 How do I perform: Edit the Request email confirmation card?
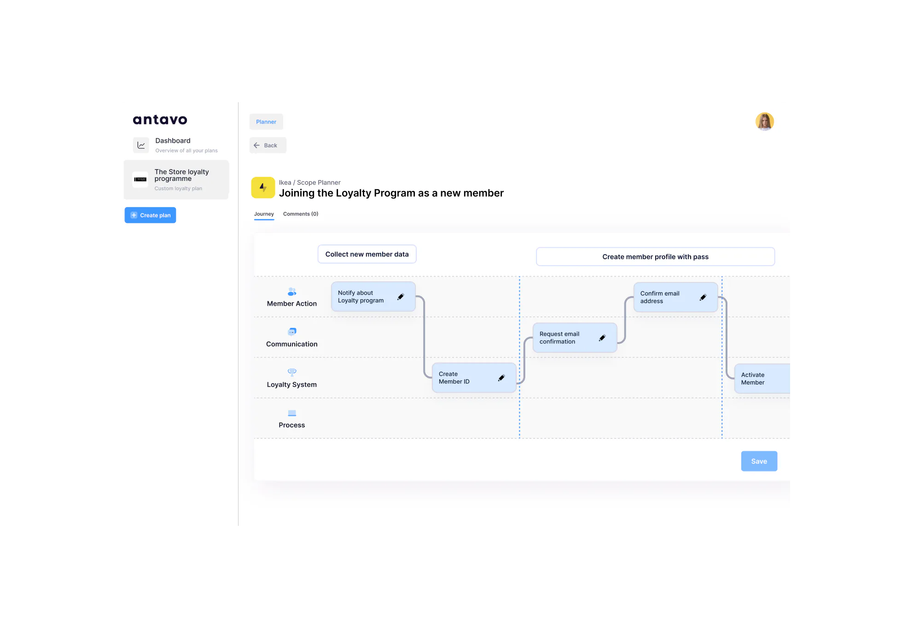pos(602,338)
